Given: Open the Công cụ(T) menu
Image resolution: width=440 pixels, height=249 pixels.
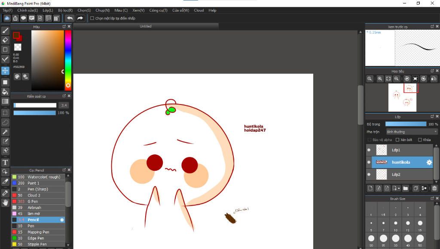Looking at the screenshot, I should pos(158,10).
